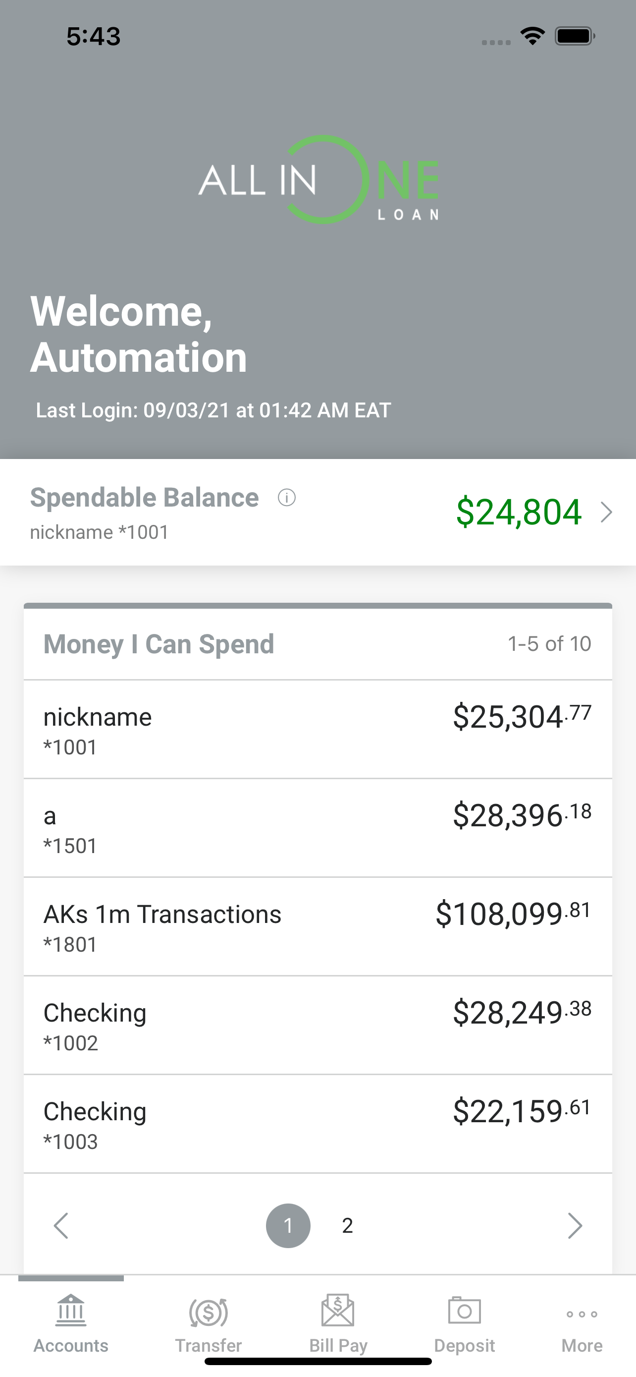Tap the Wi-Fi status icon
This screenshot has height=1377, width=636.
(532, 36)
